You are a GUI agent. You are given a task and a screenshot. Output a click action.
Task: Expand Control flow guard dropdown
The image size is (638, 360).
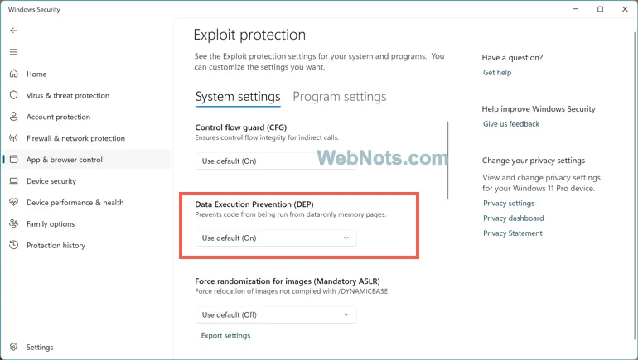pos(276,161)
